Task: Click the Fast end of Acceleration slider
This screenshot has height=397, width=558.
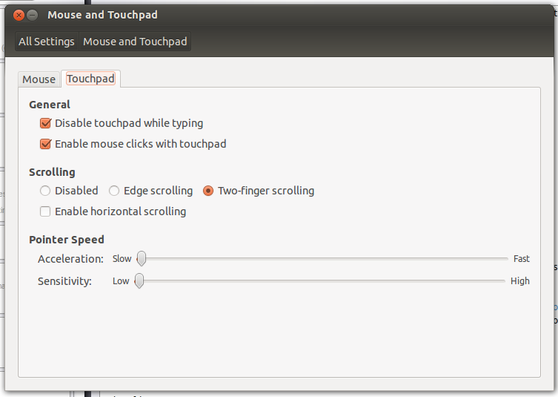Action: [522, 259]
